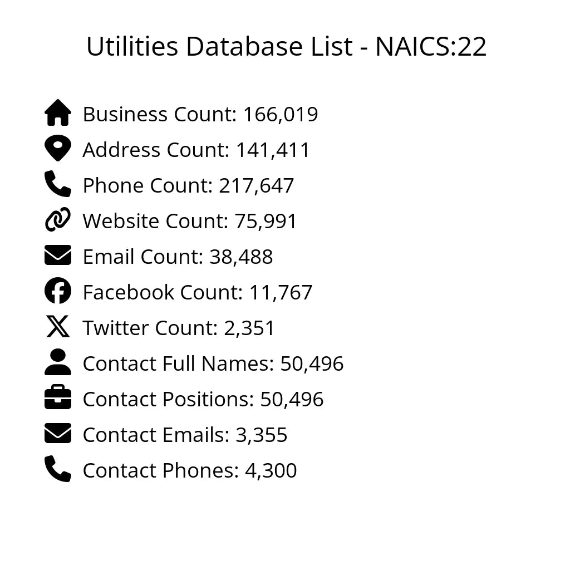The width and height of the screenshot is (570, 570).
Task: Click the location pin icon
Action: point(58,149)
